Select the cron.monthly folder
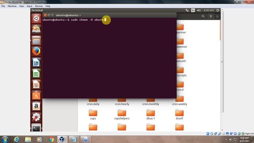Image resolution: width=254 pixels, height=143 pixels. (x=151, y=102)
